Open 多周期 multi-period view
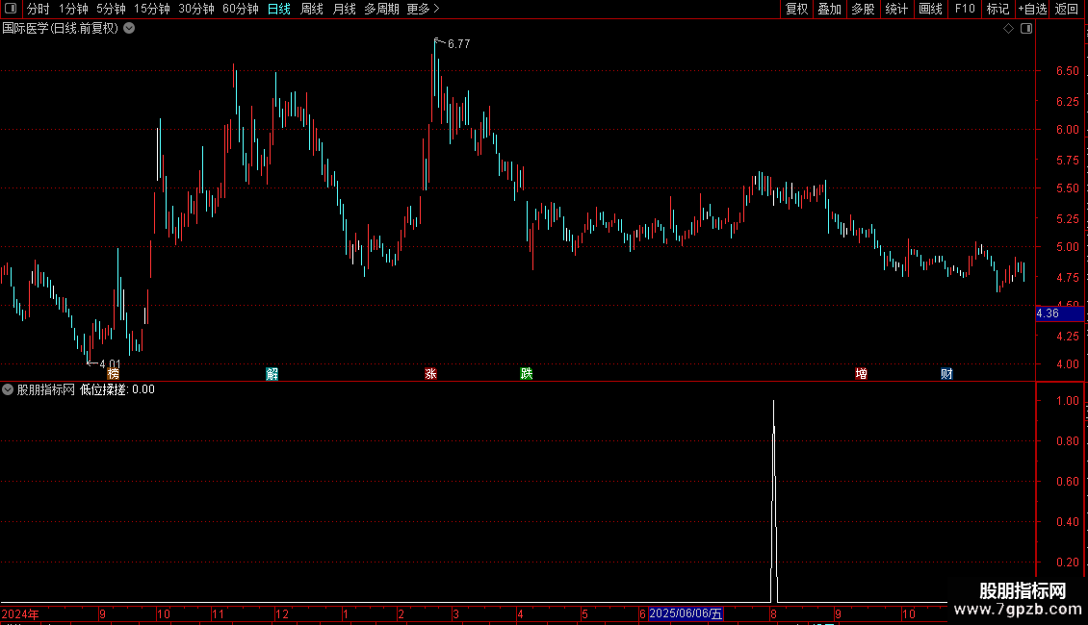This screenshot has width=1088, height=625. coord(381,9)
